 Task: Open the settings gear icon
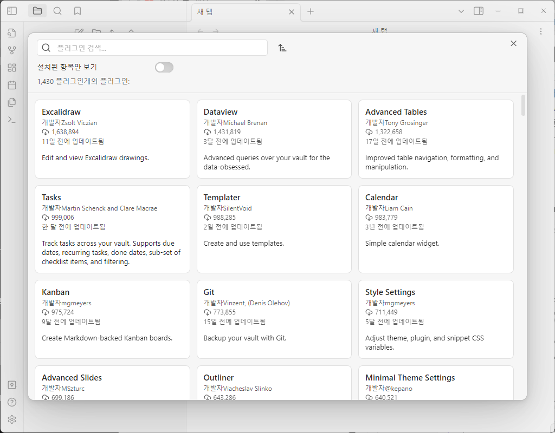(x=12, y=419)
